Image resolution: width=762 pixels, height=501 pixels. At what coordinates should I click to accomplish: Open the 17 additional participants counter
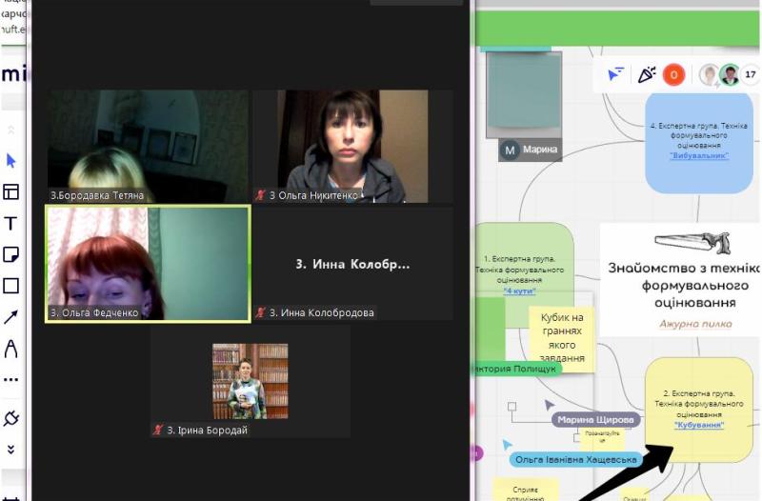[x=751, y=75]
